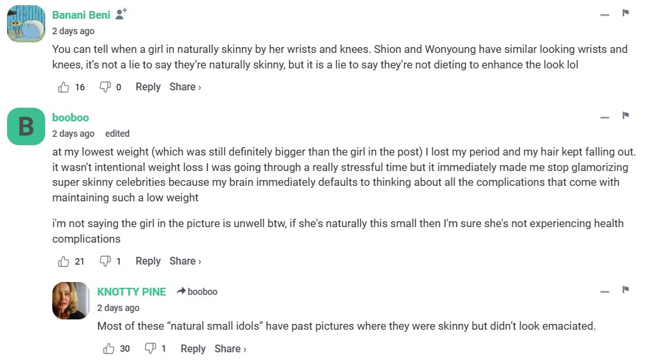This screenshot has width=645, height=362.
Task: Dislike KNOTTY PINE's reply
Action: click(150, 349)
